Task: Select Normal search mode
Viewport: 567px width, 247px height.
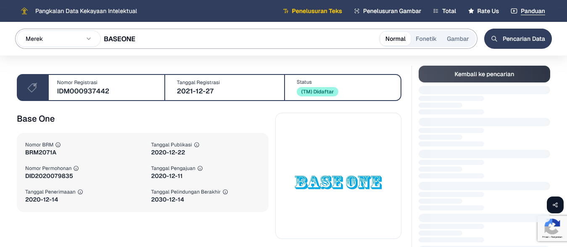Action: [395, 39]
